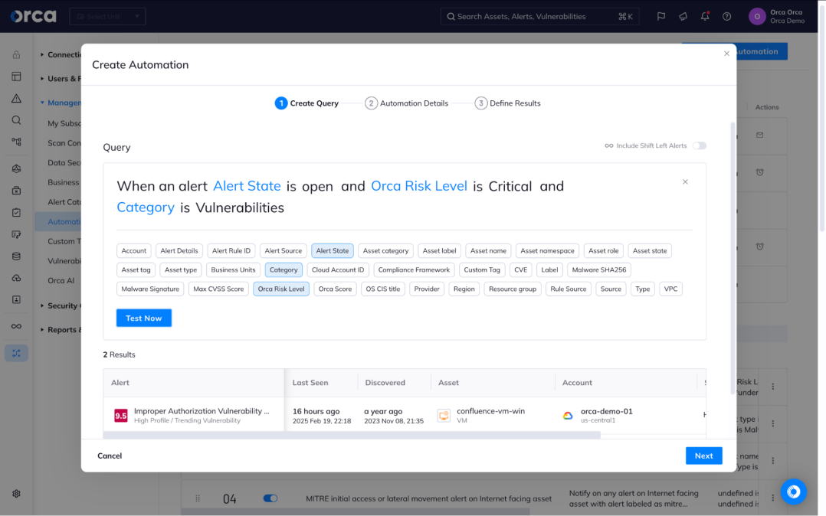Click the envelope icon in Actions column

pyautogui.click(x=759, y=136)
